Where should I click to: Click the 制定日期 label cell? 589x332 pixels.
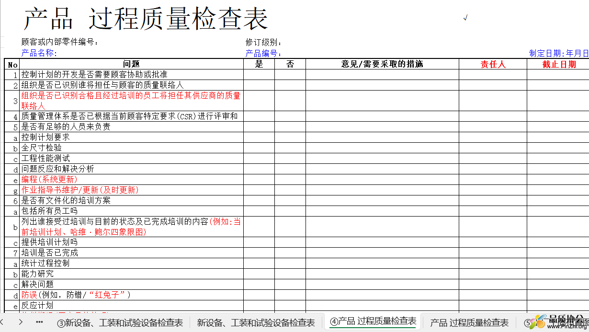(558, 53)
